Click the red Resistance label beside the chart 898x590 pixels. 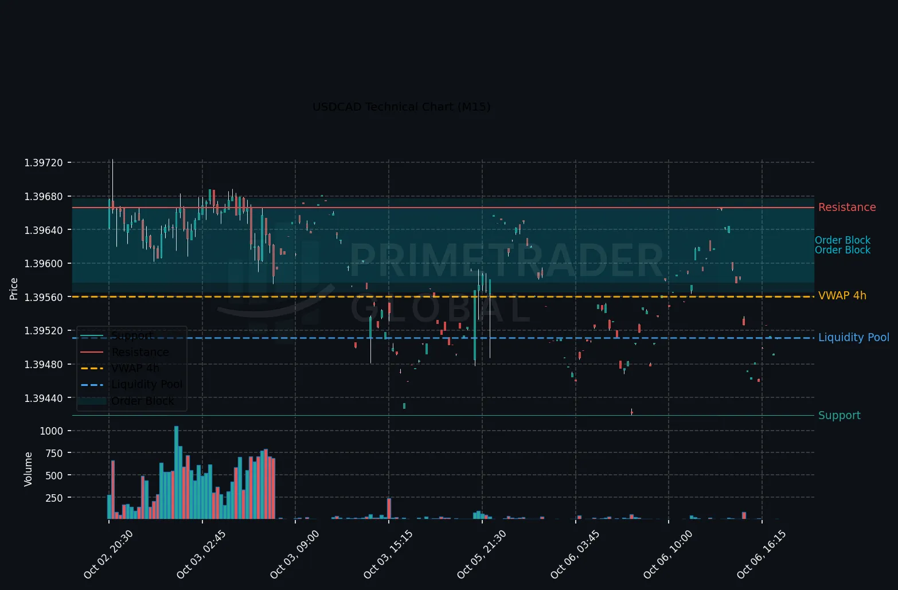(847, 208)
